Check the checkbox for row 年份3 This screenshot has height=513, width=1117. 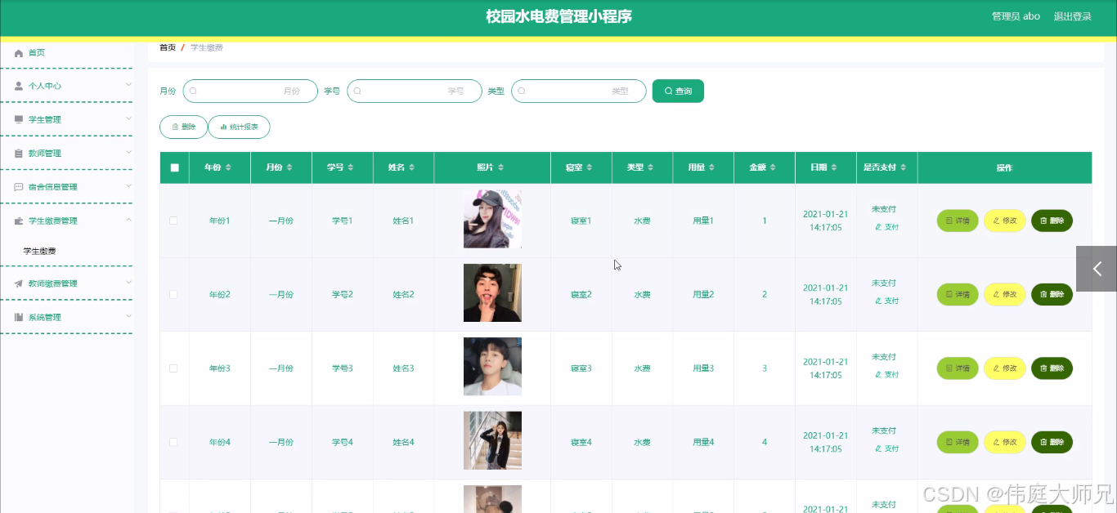pyautogui.click(x=173, y=368)
